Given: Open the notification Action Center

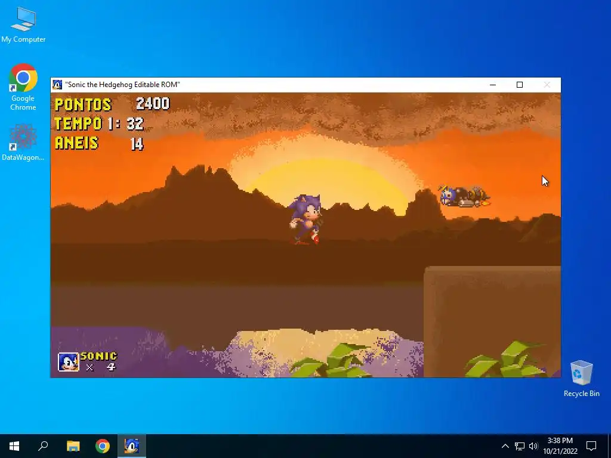Looking at the screenshot, I should pyautogui.click(x=591, y=446).
